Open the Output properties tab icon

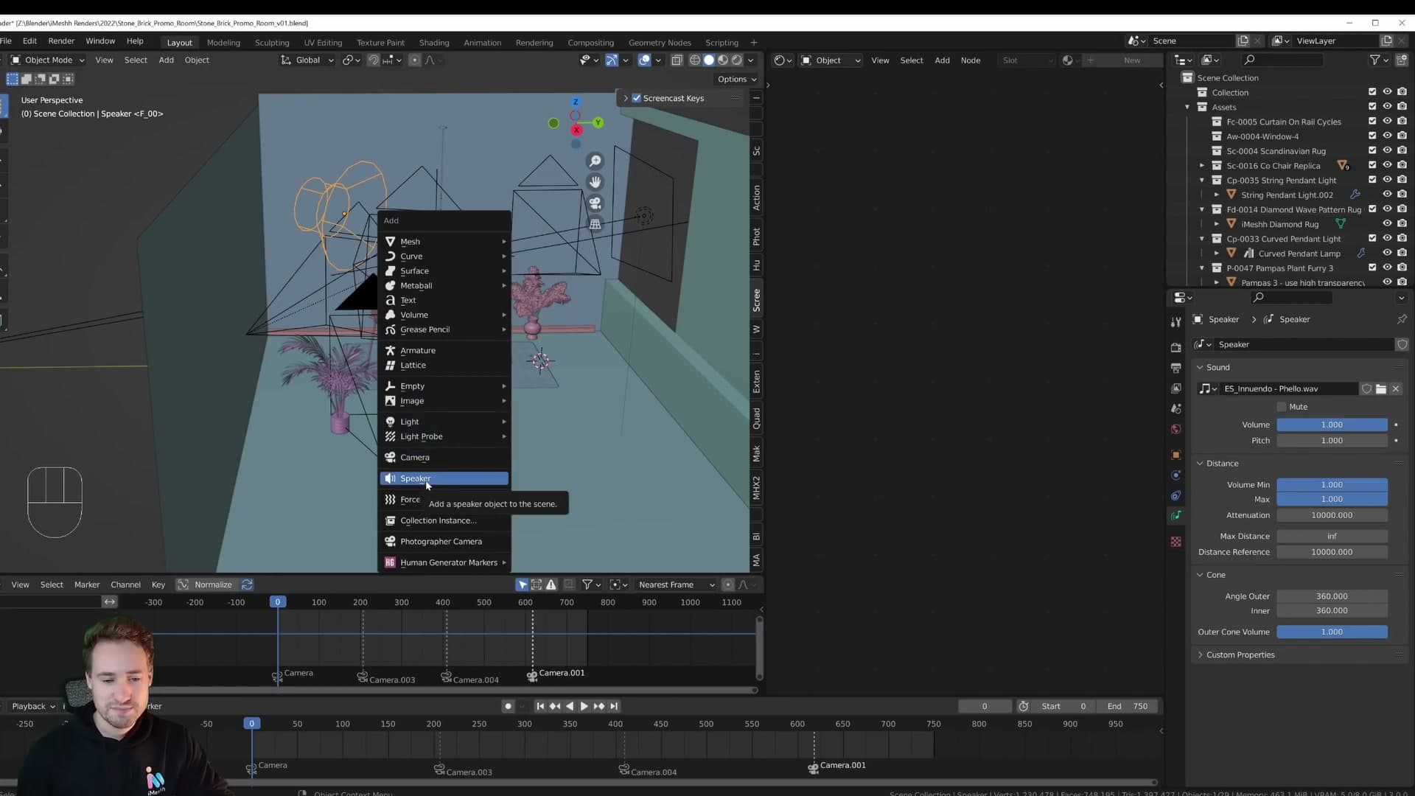pos(1175,368)
